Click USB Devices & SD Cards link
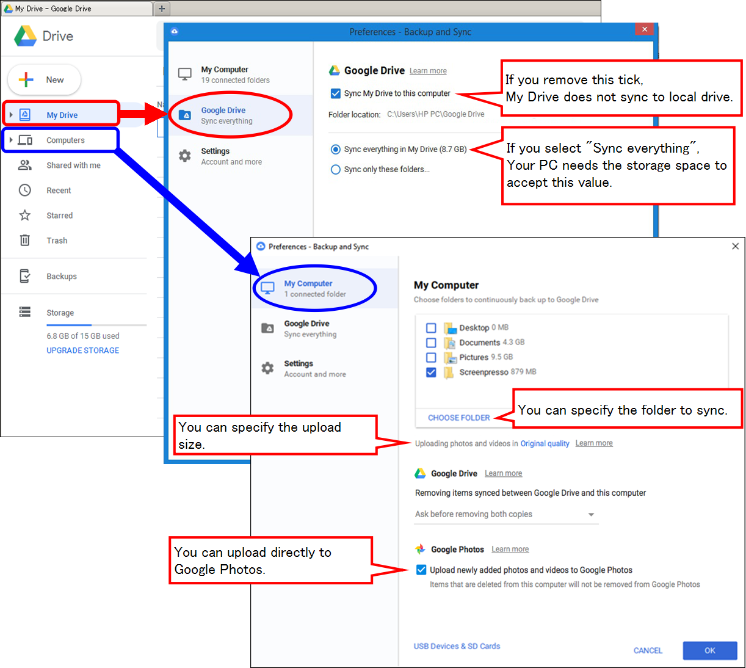The width and height of the screenshot is (746, 668). click(457, 646)
